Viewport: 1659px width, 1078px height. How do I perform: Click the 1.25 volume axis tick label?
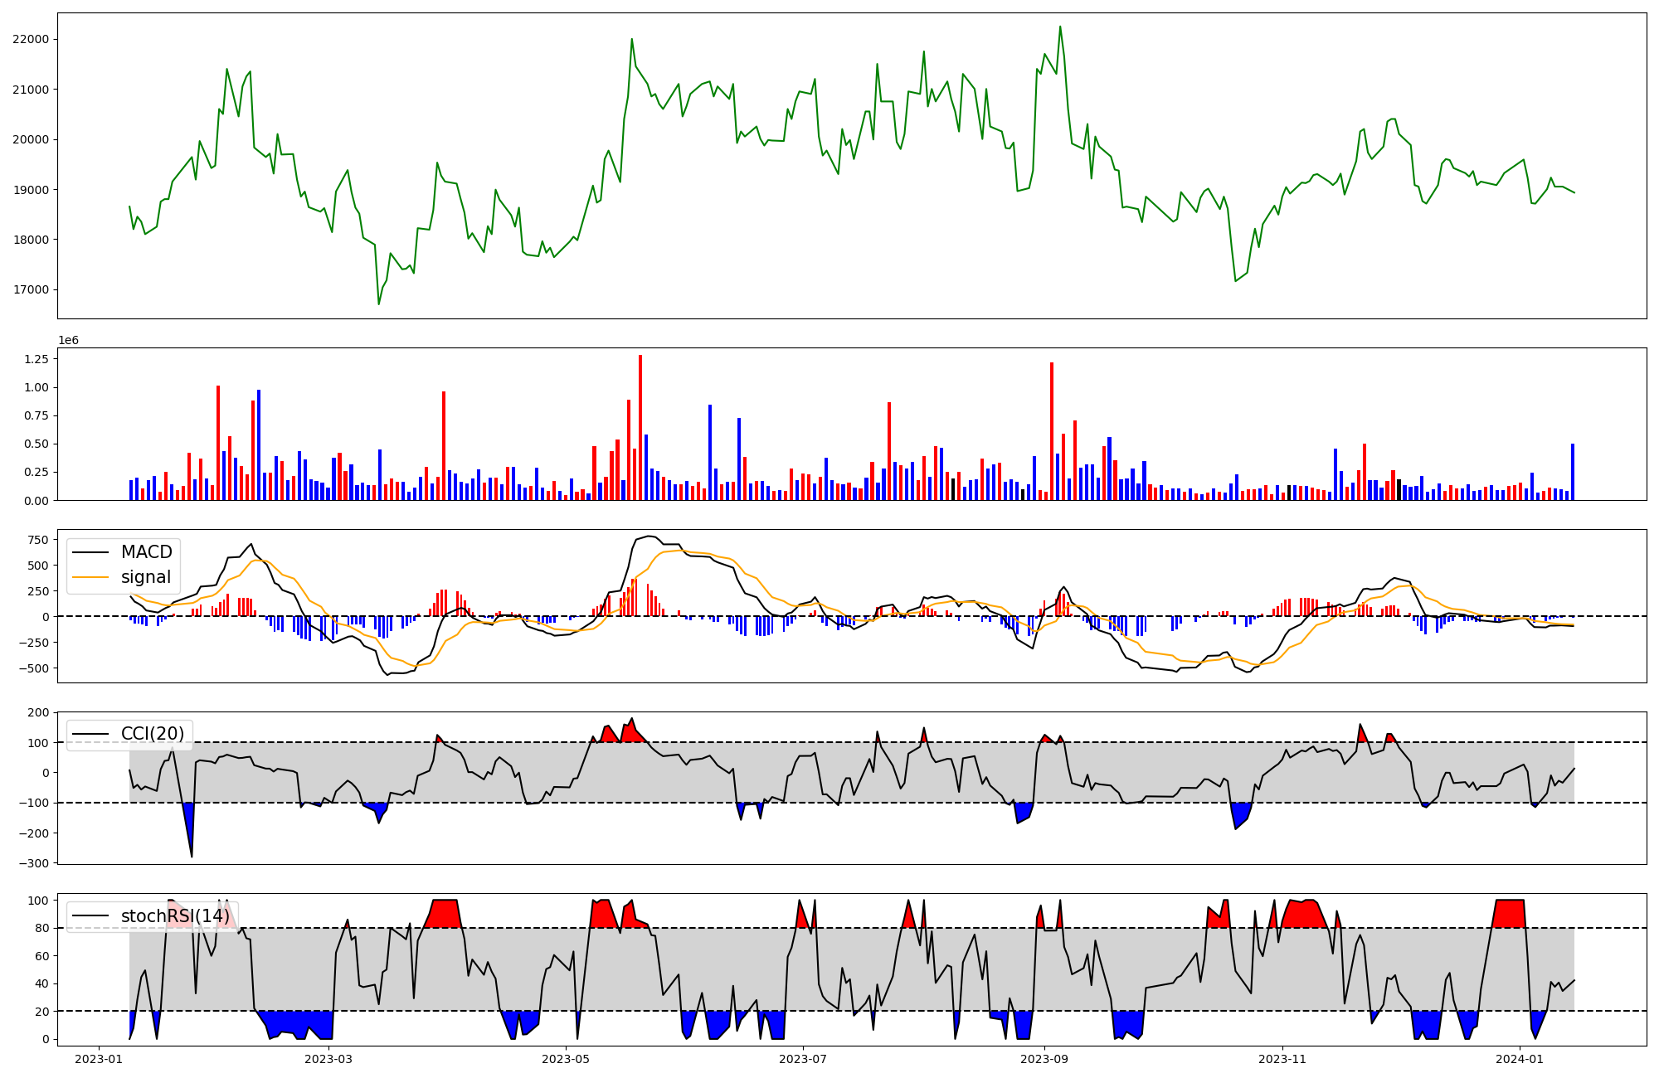coord(36,359)
